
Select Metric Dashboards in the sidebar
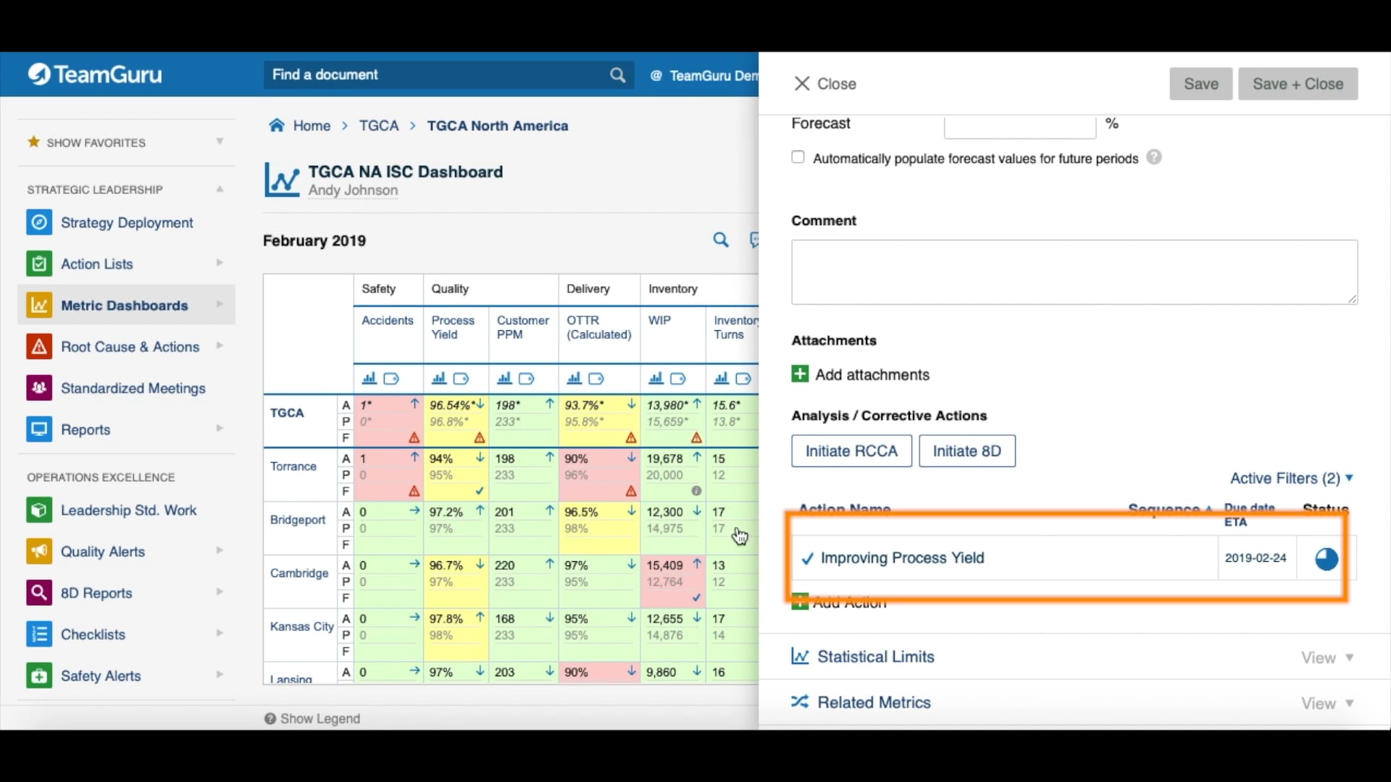(124, 305)
